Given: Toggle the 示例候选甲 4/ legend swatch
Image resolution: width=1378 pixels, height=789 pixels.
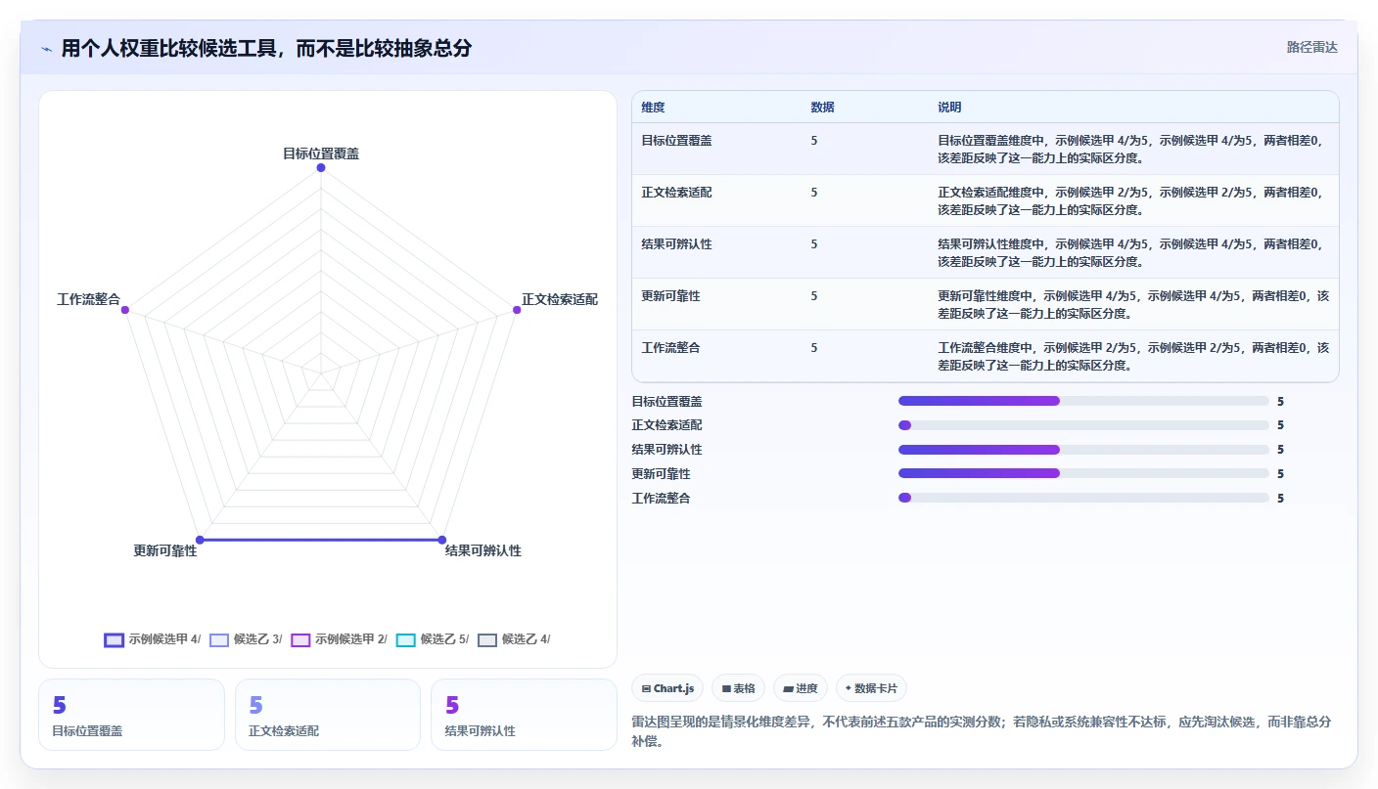Looking at the screenshot, I should 114,640.
